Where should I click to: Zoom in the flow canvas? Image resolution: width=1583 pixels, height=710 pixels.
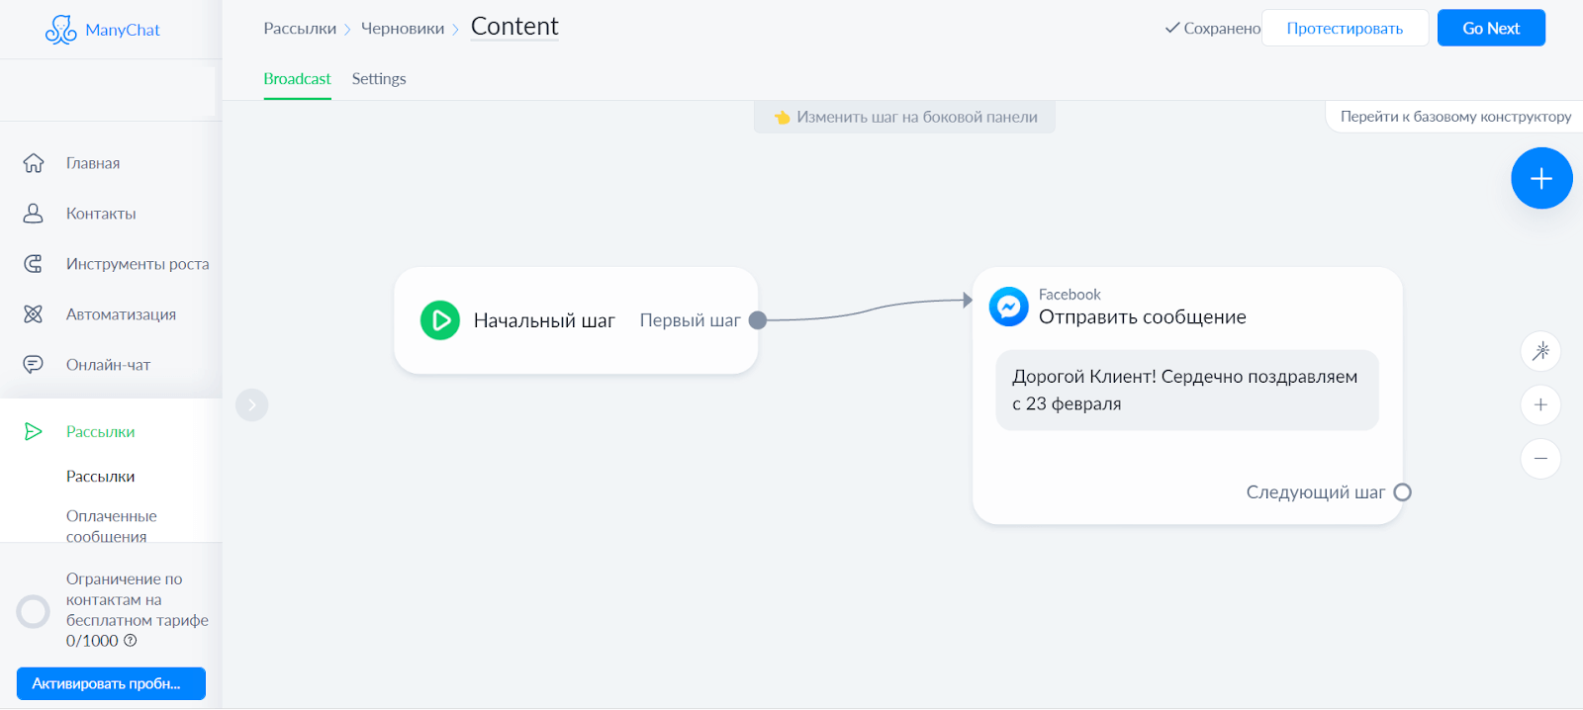coord(1540,404)
